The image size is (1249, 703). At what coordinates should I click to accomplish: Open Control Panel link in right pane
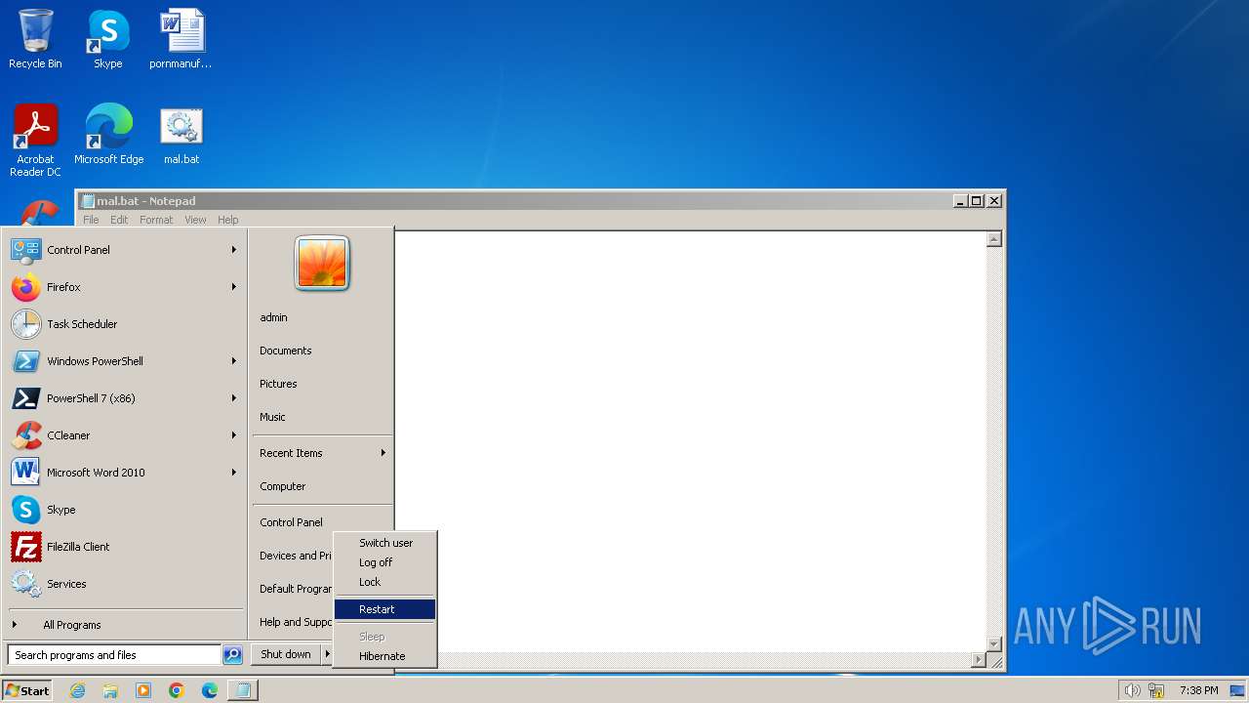tap(291, 522)
